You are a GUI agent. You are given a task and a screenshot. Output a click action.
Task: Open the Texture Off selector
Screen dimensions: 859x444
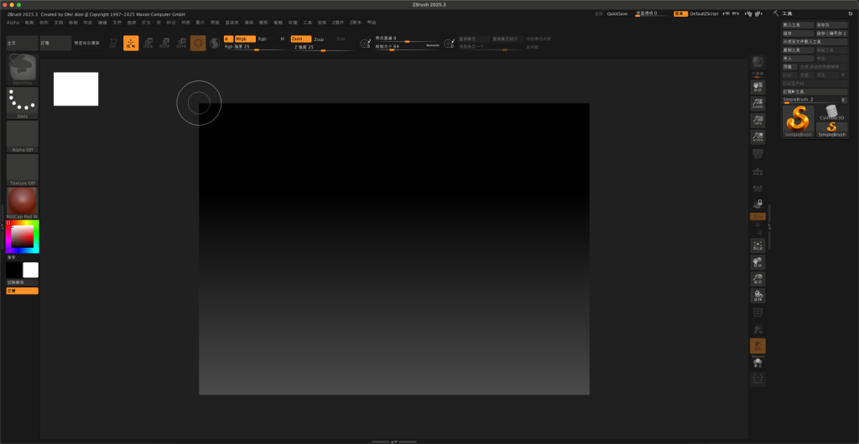(x=22, y=169)
